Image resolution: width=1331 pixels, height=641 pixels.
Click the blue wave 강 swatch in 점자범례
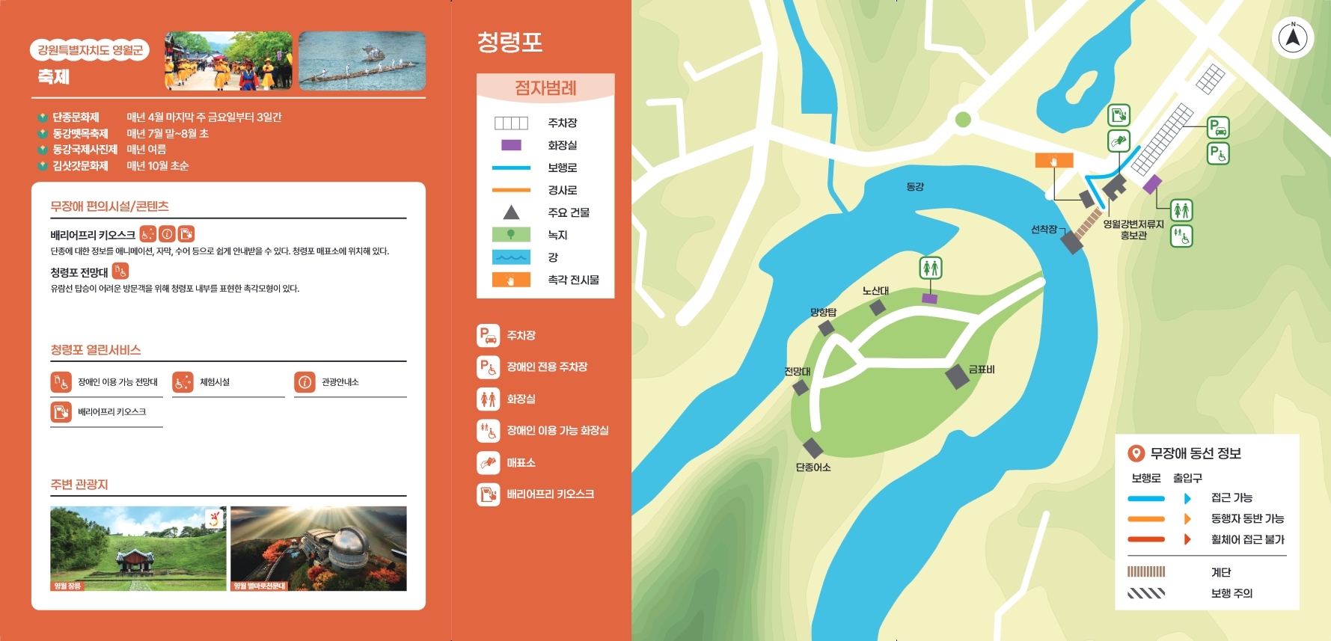coord(511,257)
